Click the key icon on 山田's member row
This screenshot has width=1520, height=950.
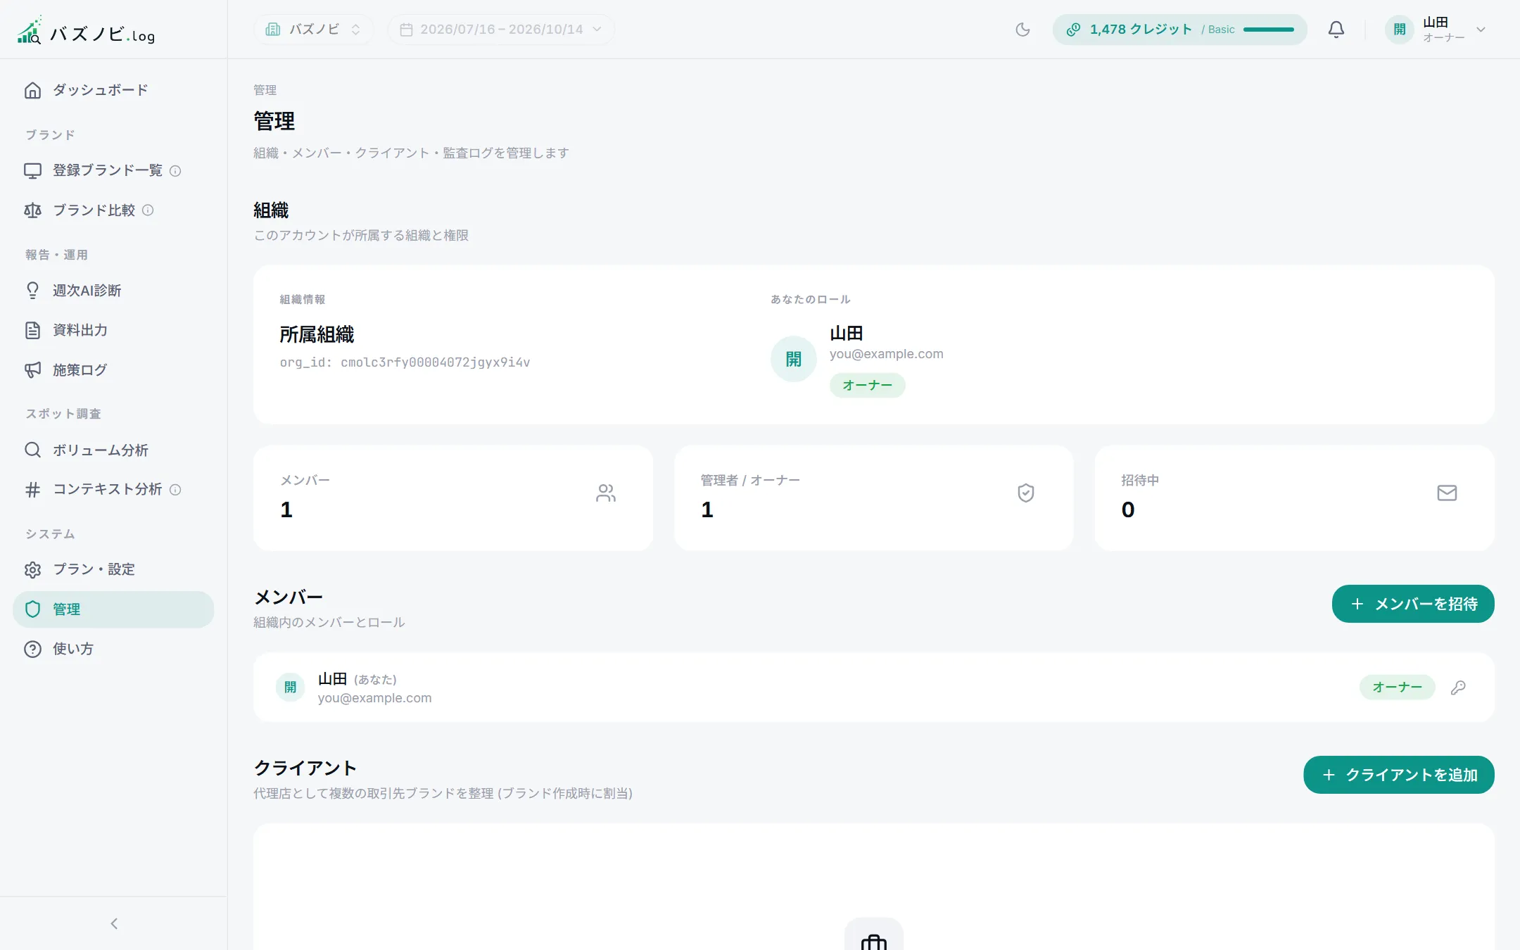tap(1458, 688)
